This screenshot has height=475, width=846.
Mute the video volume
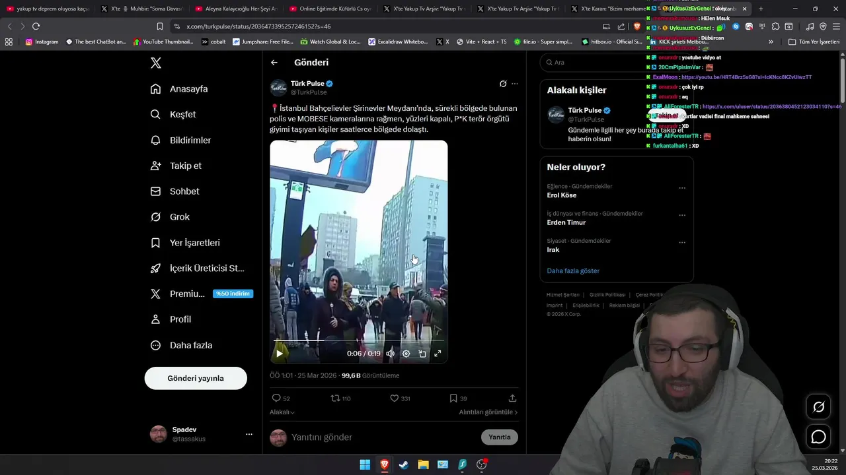coord(390,354)
